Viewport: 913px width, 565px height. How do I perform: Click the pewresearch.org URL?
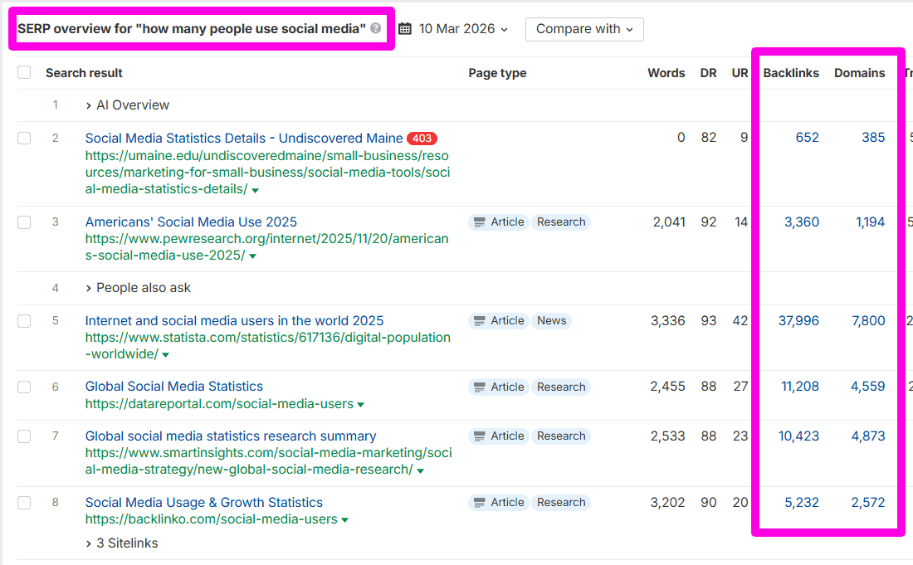(266, 247)
